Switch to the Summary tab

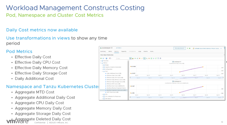click(103, 51)
